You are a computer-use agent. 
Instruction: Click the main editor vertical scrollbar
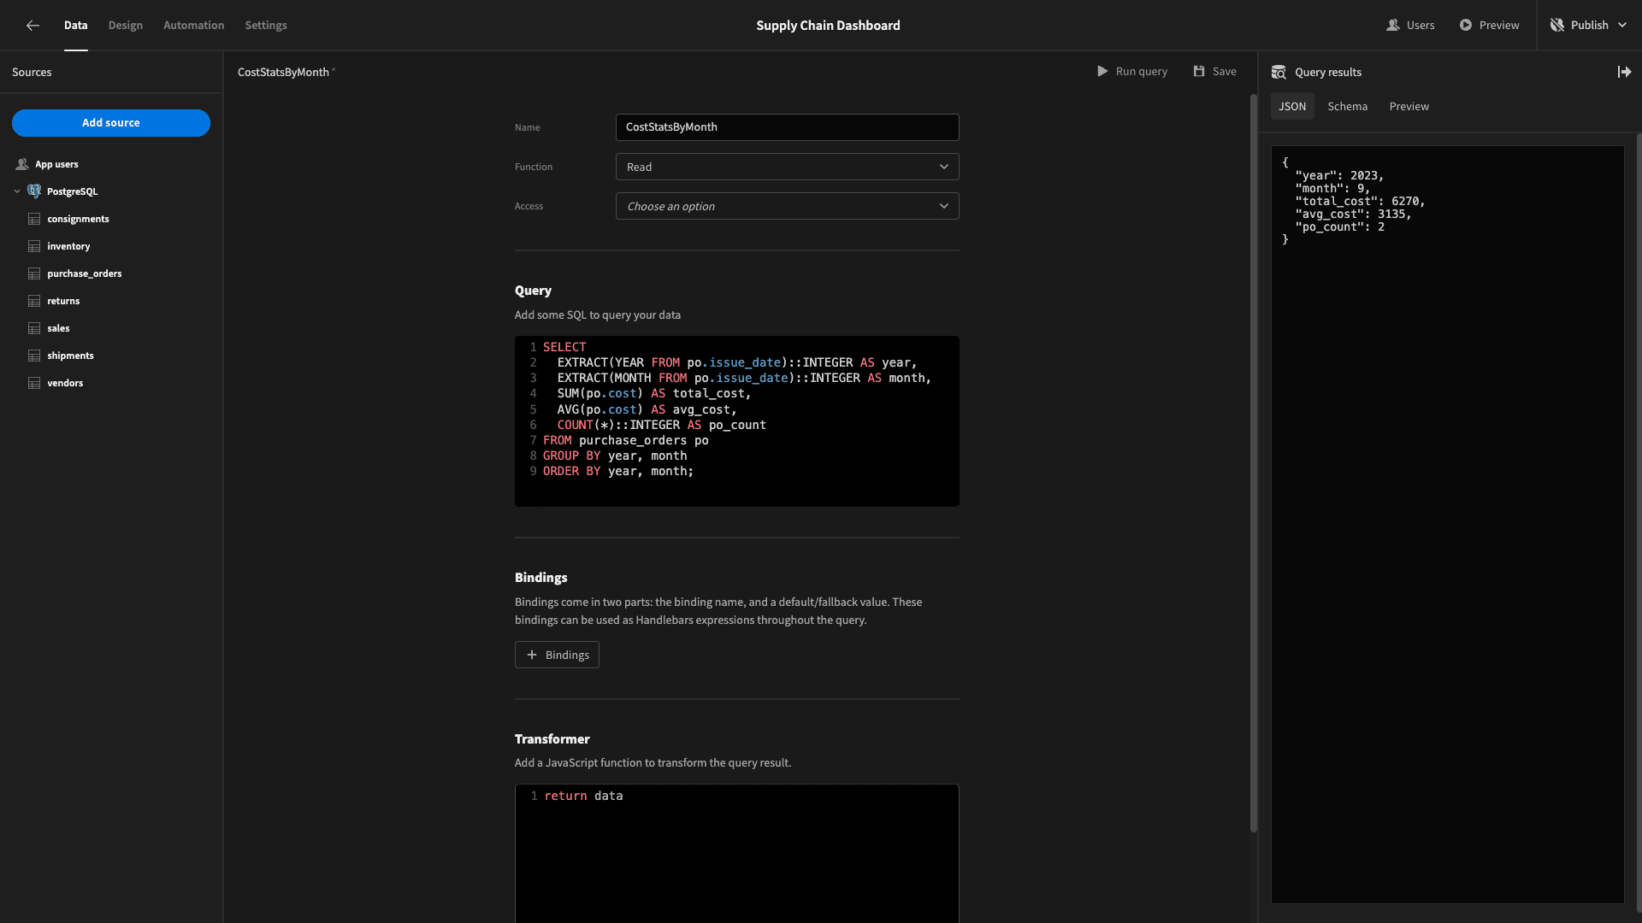click(x=1253, y=461)
